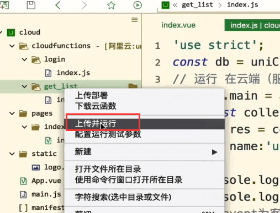280x213 pixels.
Task: Click the bookmark star icon
Action: [x=111, y=5]
